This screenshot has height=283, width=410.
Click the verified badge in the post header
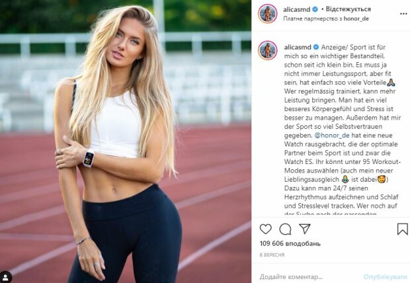pyautogui.click(x=315, y=9)
